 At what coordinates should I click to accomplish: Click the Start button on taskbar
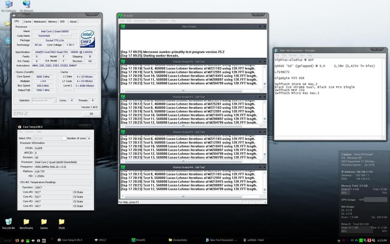pos(7,241)
